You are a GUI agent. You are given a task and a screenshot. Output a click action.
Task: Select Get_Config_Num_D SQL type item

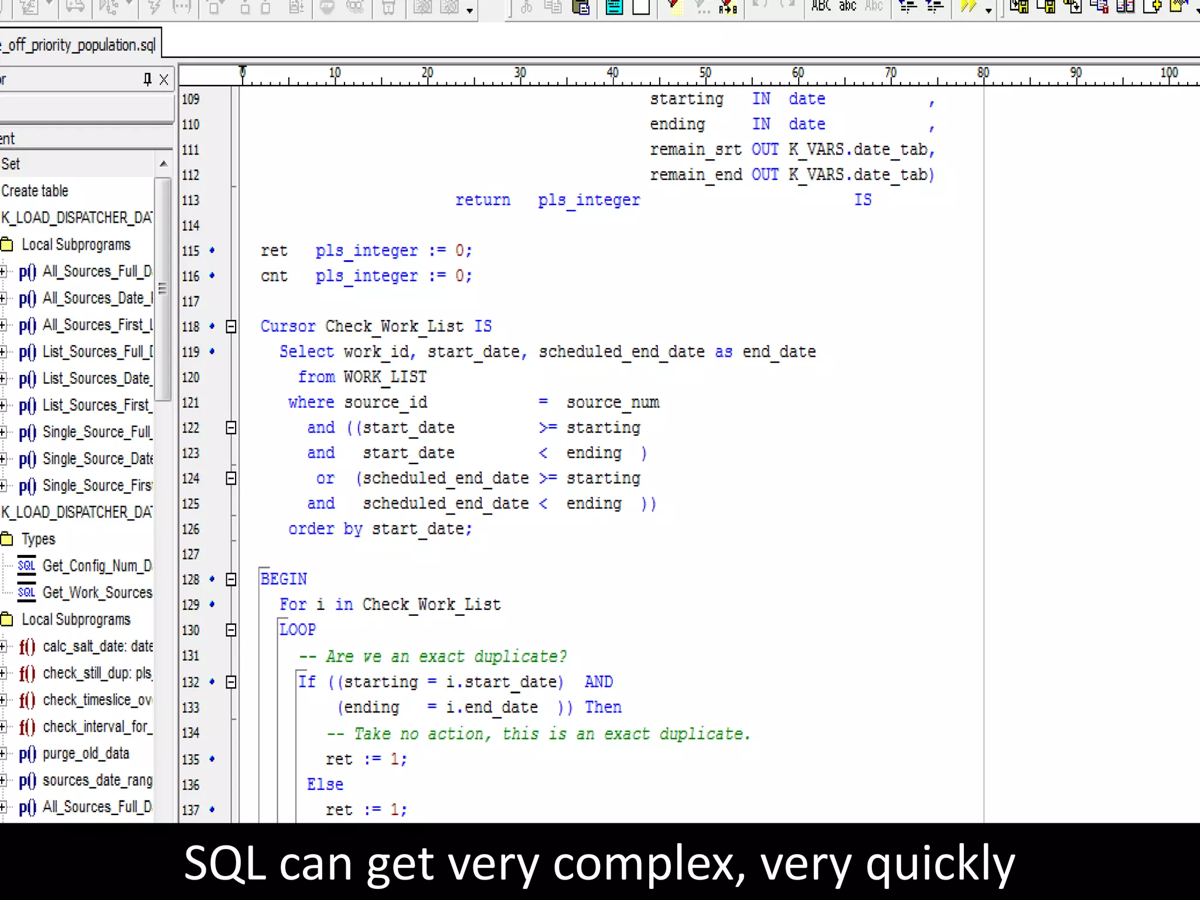(85, 566)
